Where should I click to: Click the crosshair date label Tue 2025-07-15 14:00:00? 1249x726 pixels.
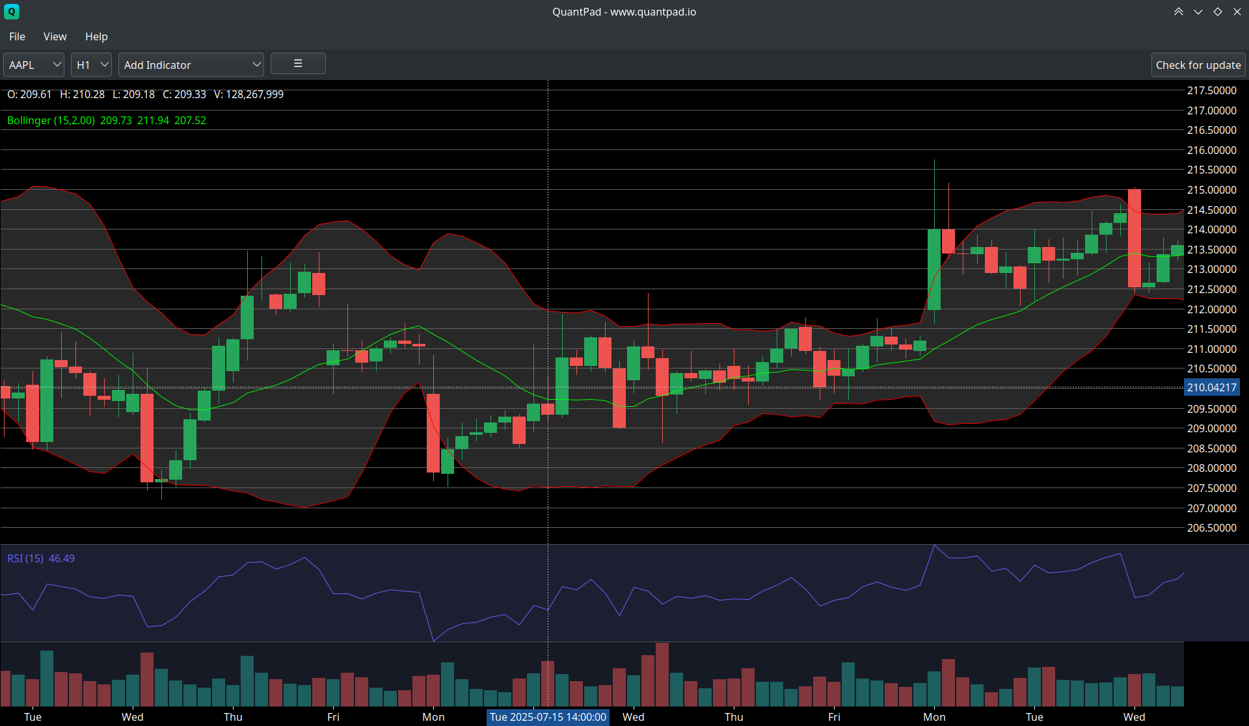tap(548, 717)
